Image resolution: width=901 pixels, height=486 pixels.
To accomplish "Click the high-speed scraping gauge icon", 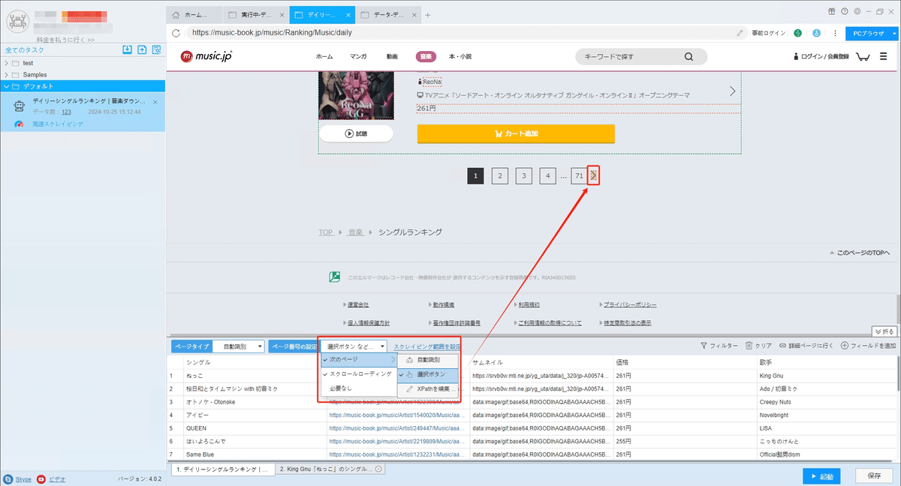I will click(19, 123).
